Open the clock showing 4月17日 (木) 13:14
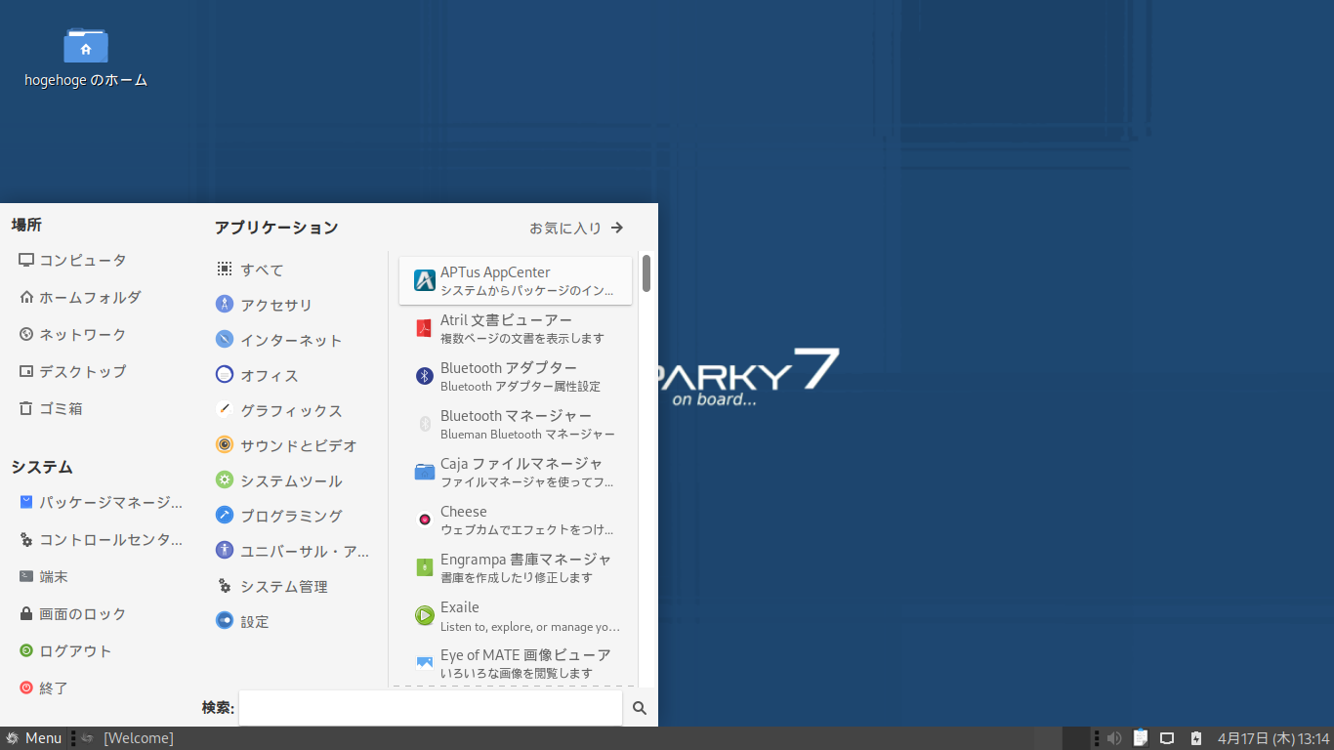This screenshot has width=1334, height=750. (1273, 738)
